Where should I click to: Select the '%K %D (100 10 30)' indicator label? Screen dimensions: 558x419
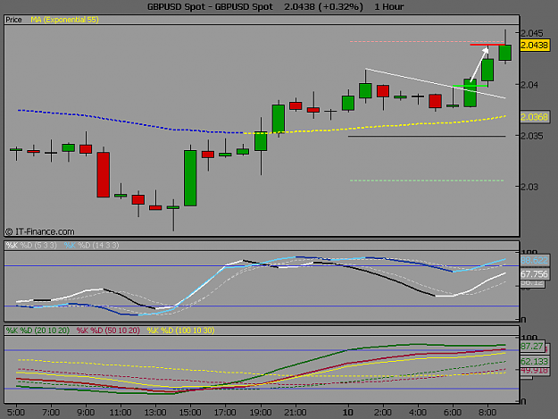point(180,331)
